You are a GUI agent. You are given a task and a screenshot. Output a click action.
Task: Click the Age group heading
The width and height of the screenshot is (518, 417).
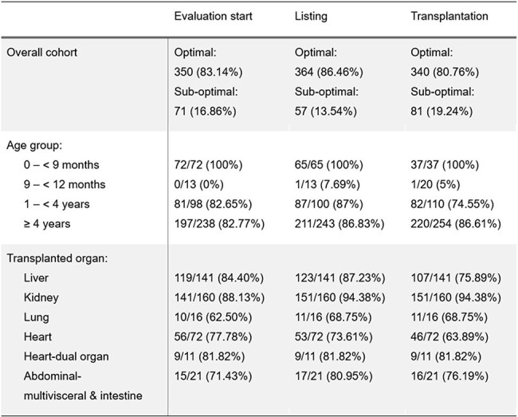point(34,145)
